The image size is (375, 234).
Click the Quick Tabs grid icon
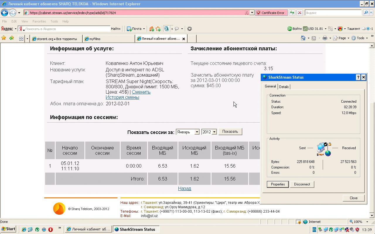[x=21, y=38]
